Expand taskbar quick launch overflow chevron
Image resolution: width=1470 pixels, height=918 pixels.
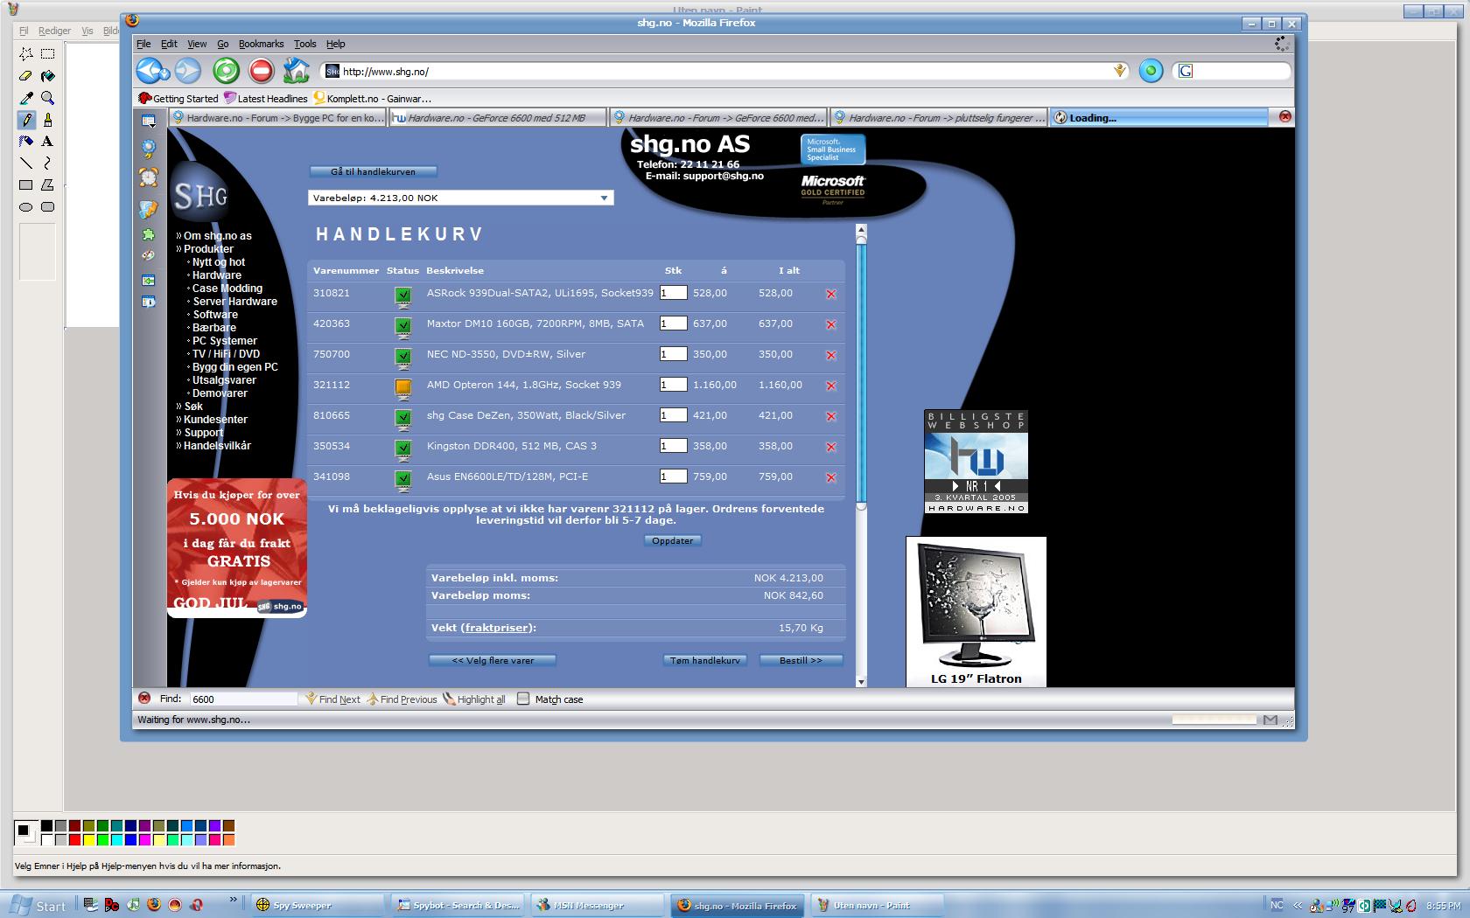coord(233,900)
